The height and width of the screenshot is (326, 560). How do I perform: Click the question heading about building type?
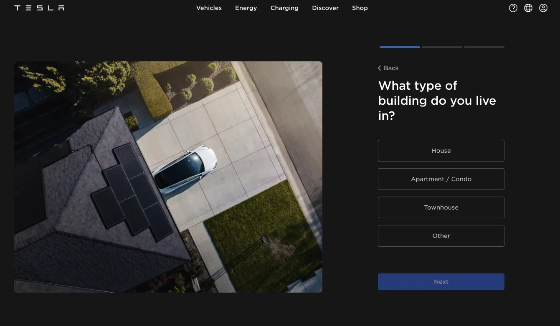tap(437, 101)
